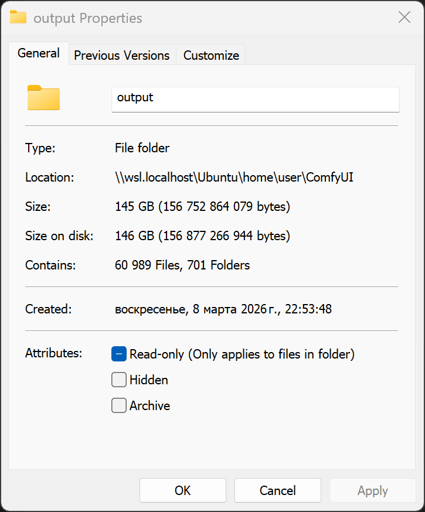Click the "File folder" Type value
Viewport: 425px width, 512px height.
point(142,148)
